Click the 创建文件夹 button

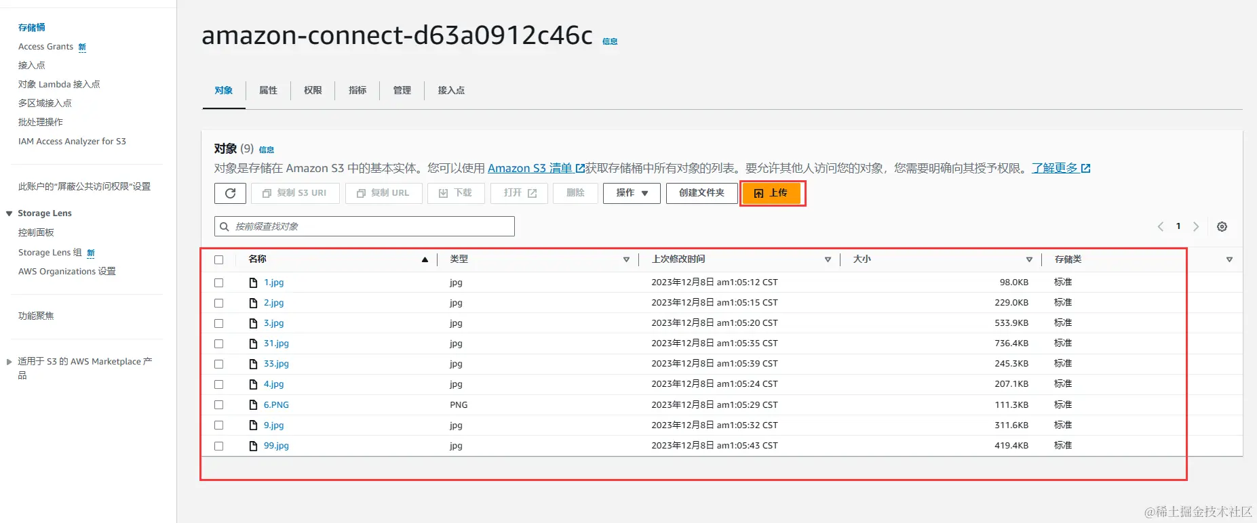pos(701,193)
